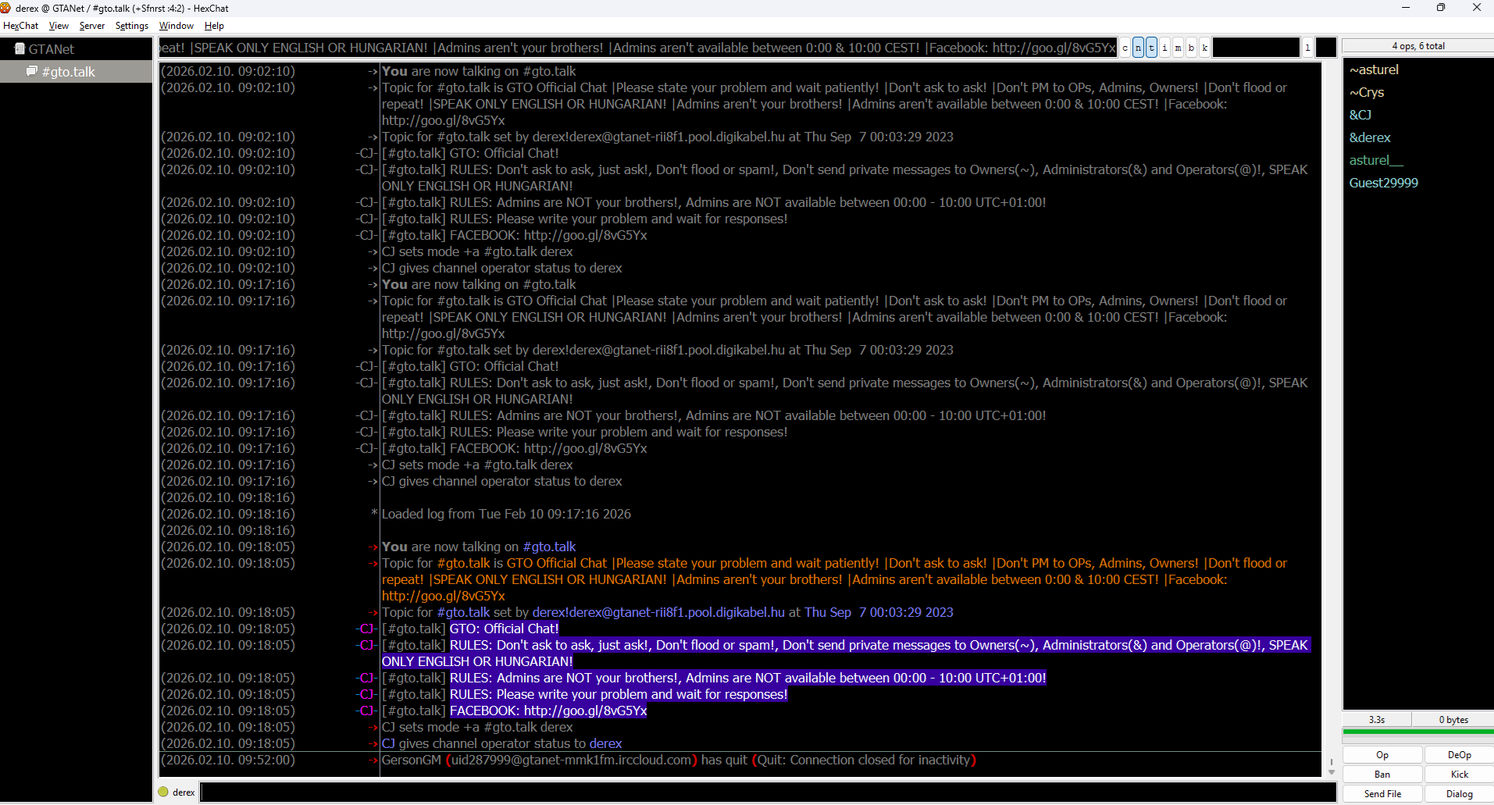Click the GTANet network icon in the tree
1494x805 pixels.
[x=20, y=48]
